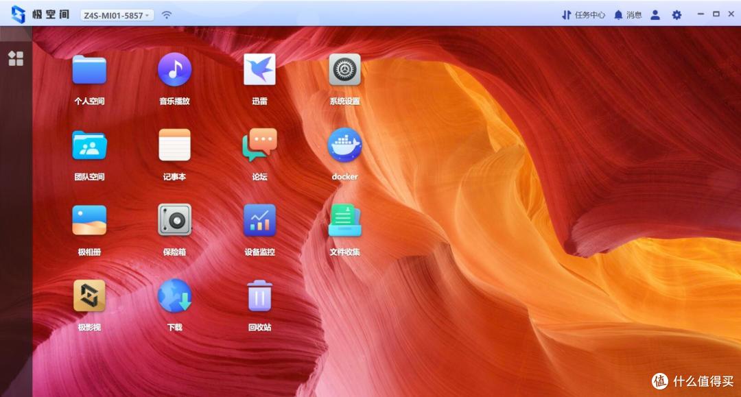Open the 下载 download app
The image size is (741, 397).
(x=174, y=296)
